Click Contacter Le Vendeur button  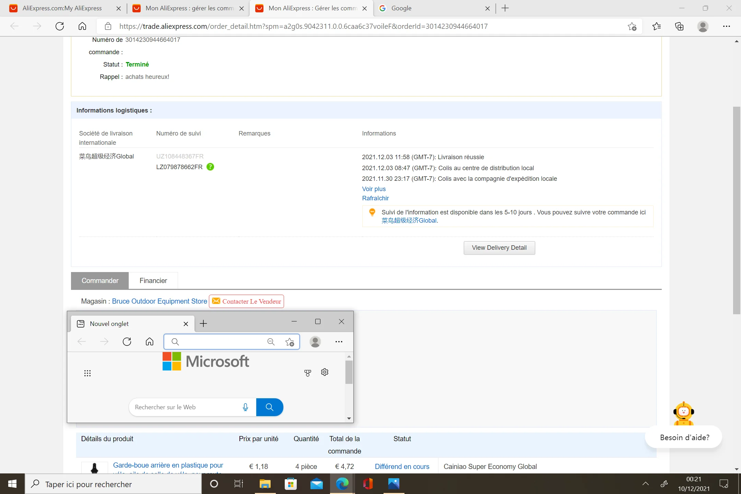(x=246, y=301)
